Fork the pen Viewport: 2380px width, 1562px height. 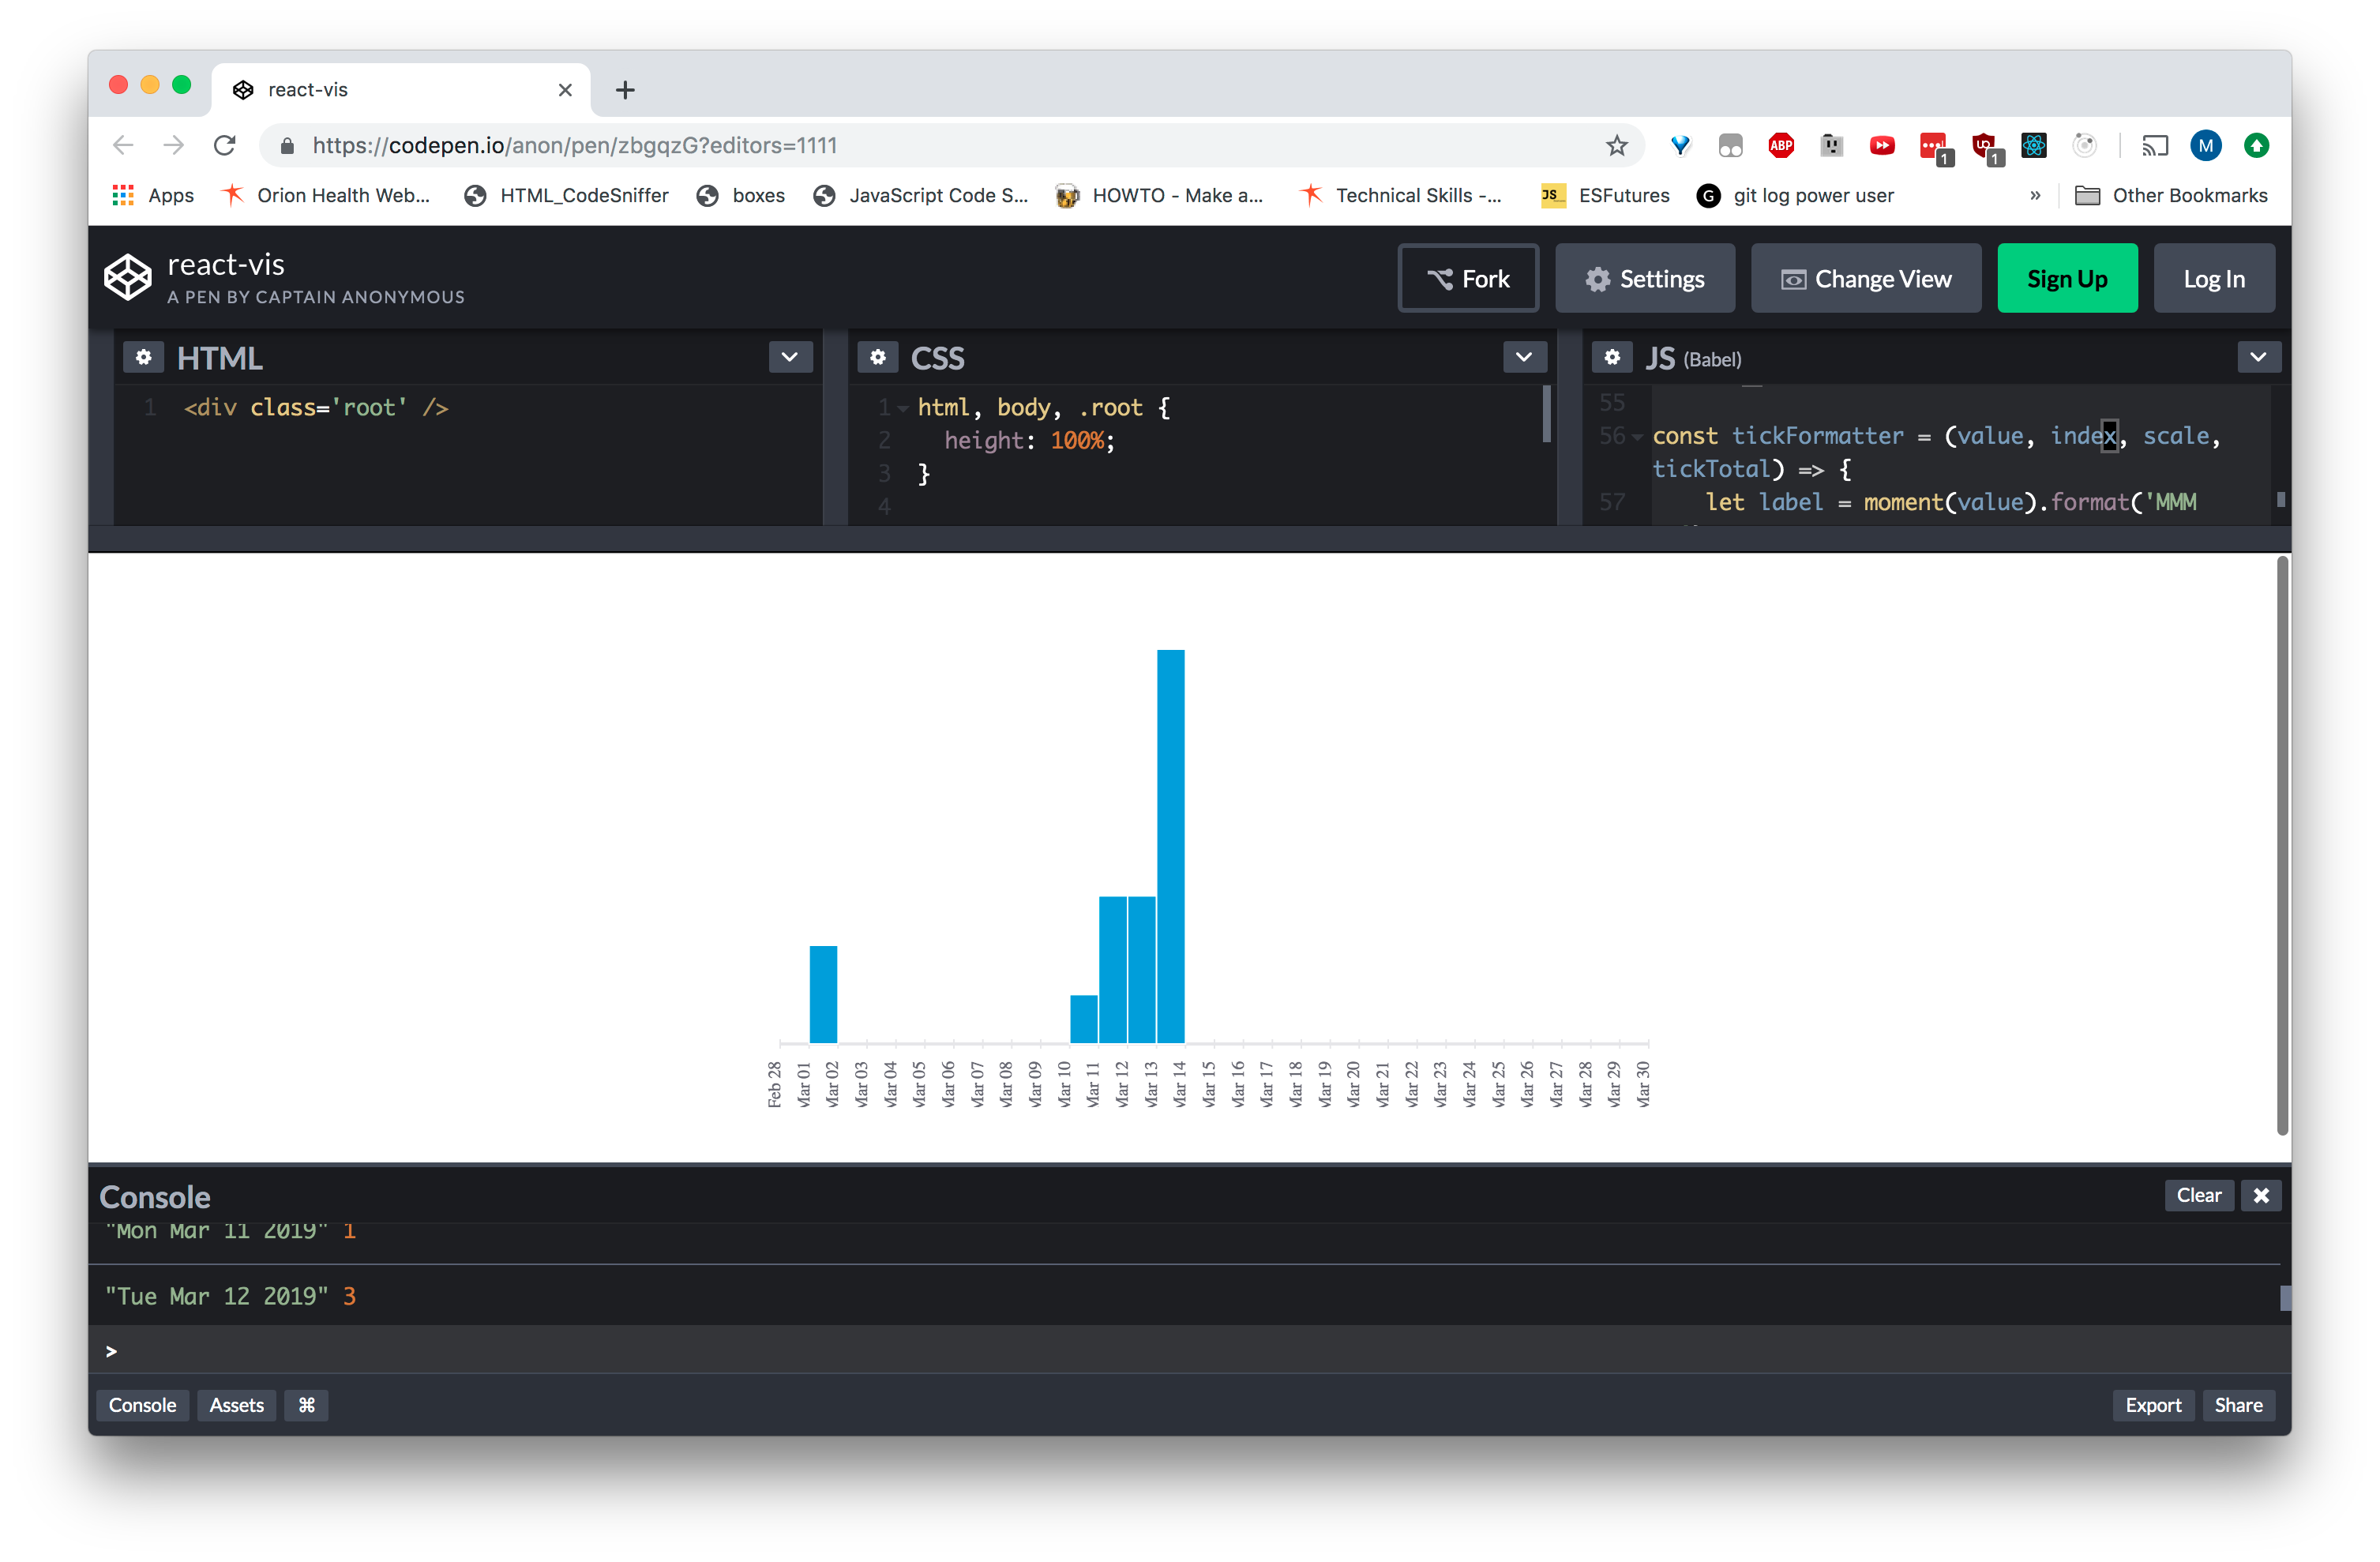pyautogui.click(x=1468, y=278)
